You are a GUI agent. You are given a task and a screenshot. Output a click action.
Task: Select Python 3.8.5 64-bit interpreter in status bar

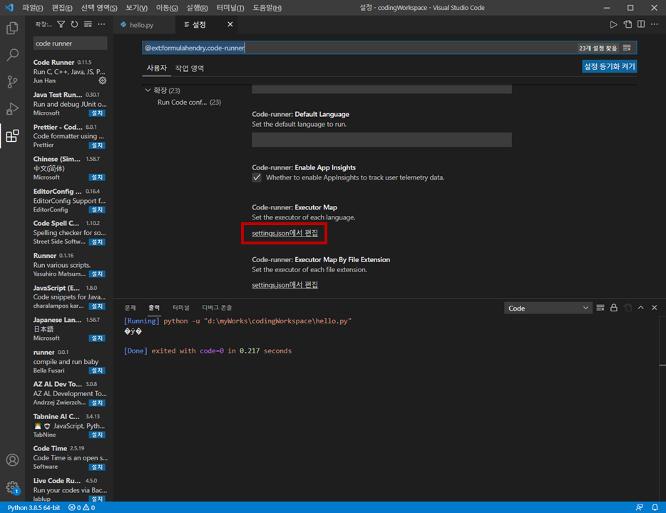click(34, 507)
